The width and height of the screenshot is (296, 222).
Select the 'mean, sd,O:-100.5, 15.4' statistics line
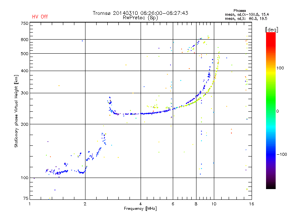click(x=247, y=14)
